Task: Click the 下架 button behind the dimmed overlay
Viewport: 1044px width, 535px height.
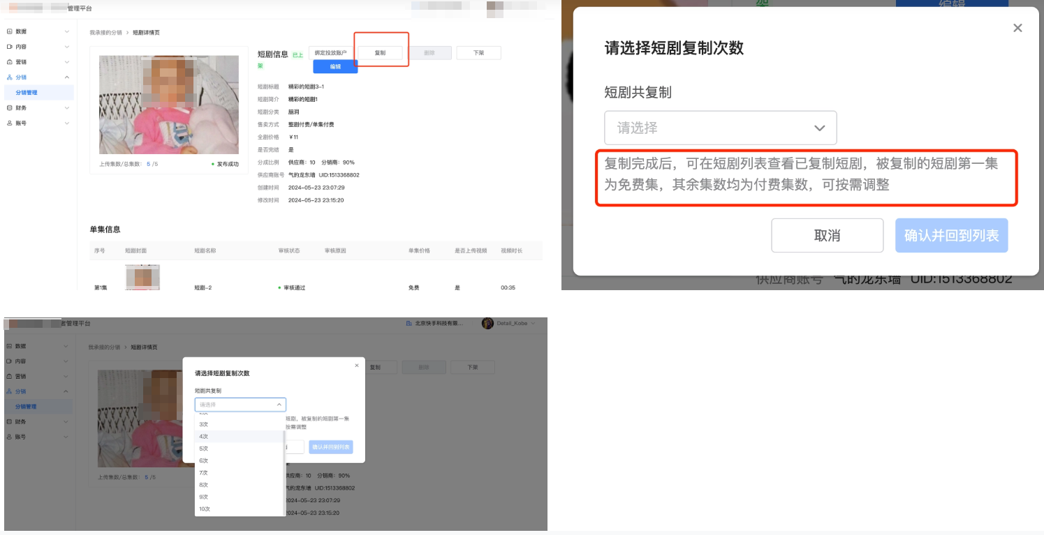Action: [472, 367]
